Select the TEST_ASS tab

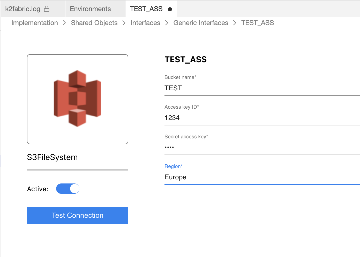point(151,9)
